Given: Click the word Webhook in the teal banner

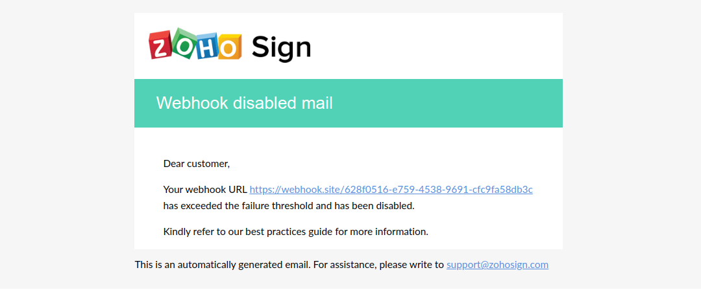Looking at the screenshot, I should (x=191, y=103).
